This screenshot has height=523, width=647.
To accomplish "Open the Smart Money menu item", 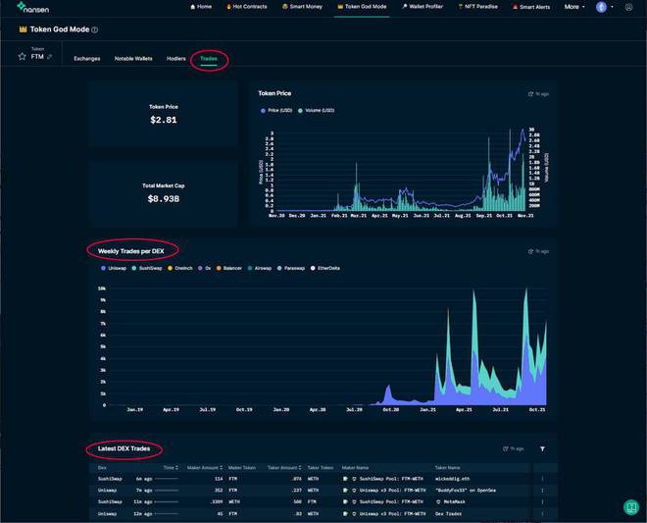I will coord(302,7).
